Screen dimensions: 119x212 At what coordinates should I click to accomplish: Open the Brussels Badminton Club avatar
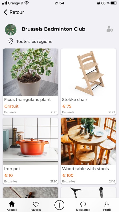[x=11, y=30]
